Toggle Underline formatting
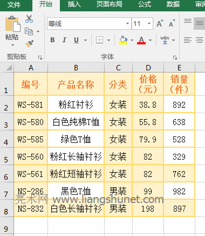This screenshot has width=205, height=236. 76,40
